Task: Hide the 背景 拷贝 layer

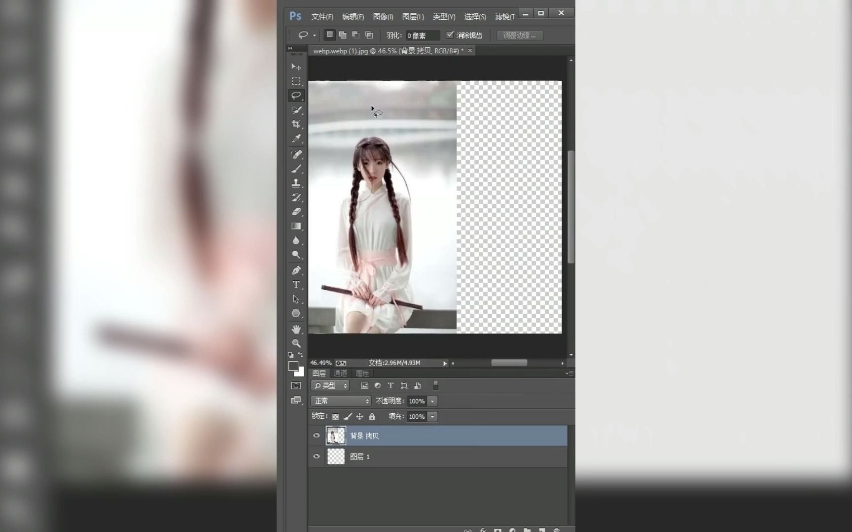Action: click(317, 435)
